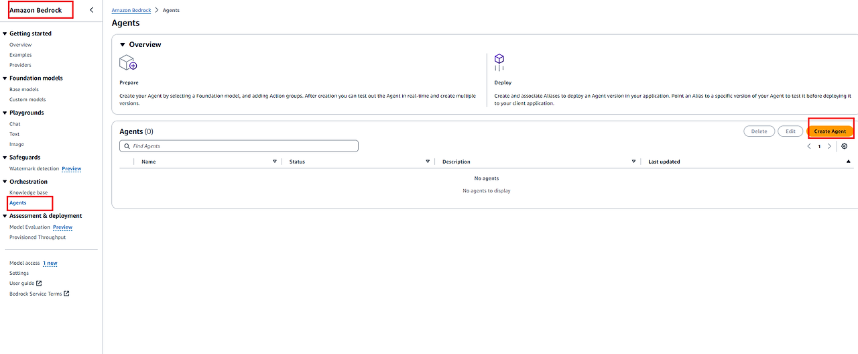Collapse the Playgrounds section
Screen dimensions: 858x354
pyautogui.click(x=5, y=113)
